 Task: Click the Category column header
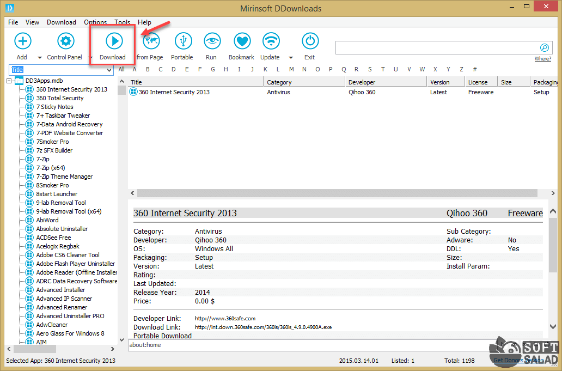[279, 82]
